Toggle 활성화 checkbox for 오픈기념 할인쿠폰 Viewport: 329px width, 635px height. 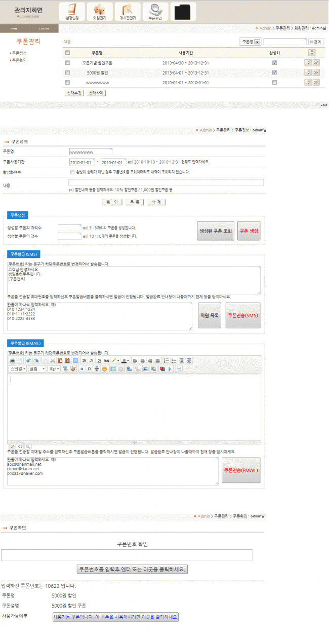coord(274,63)
